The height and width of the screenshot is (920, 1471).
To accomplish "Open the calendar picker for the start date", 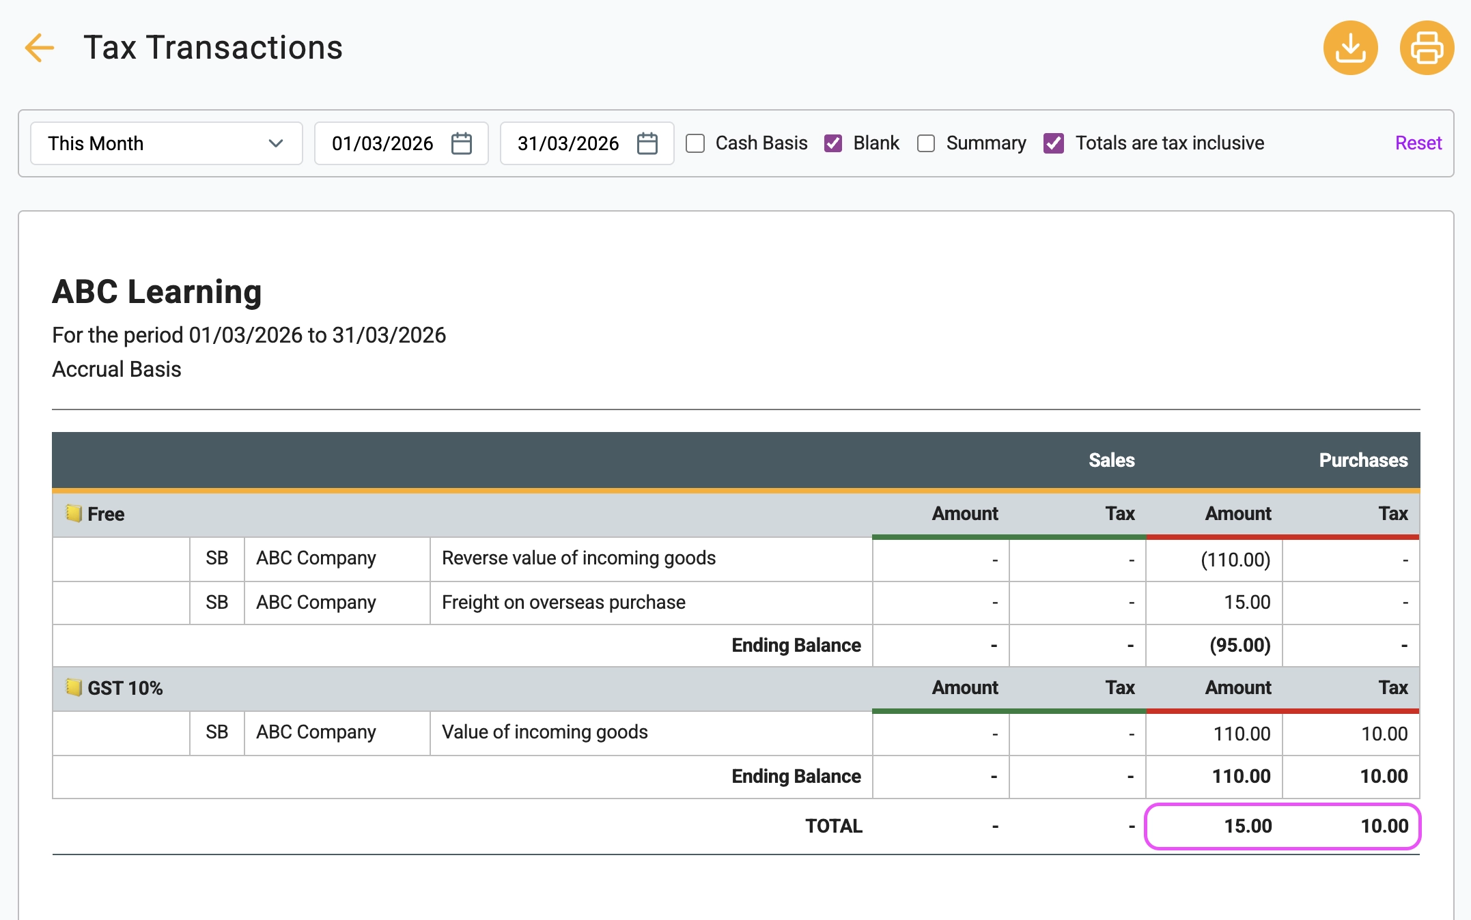I will (x=462, y=143).
